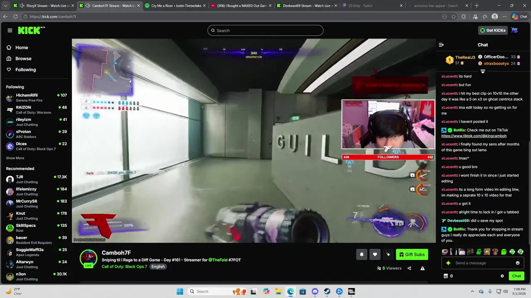531x298 pixels.
Task: Open SkillSpecs recommended channel
Action: 36,228
